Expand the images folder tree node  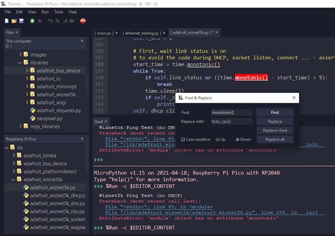click(x=20, y=55)
